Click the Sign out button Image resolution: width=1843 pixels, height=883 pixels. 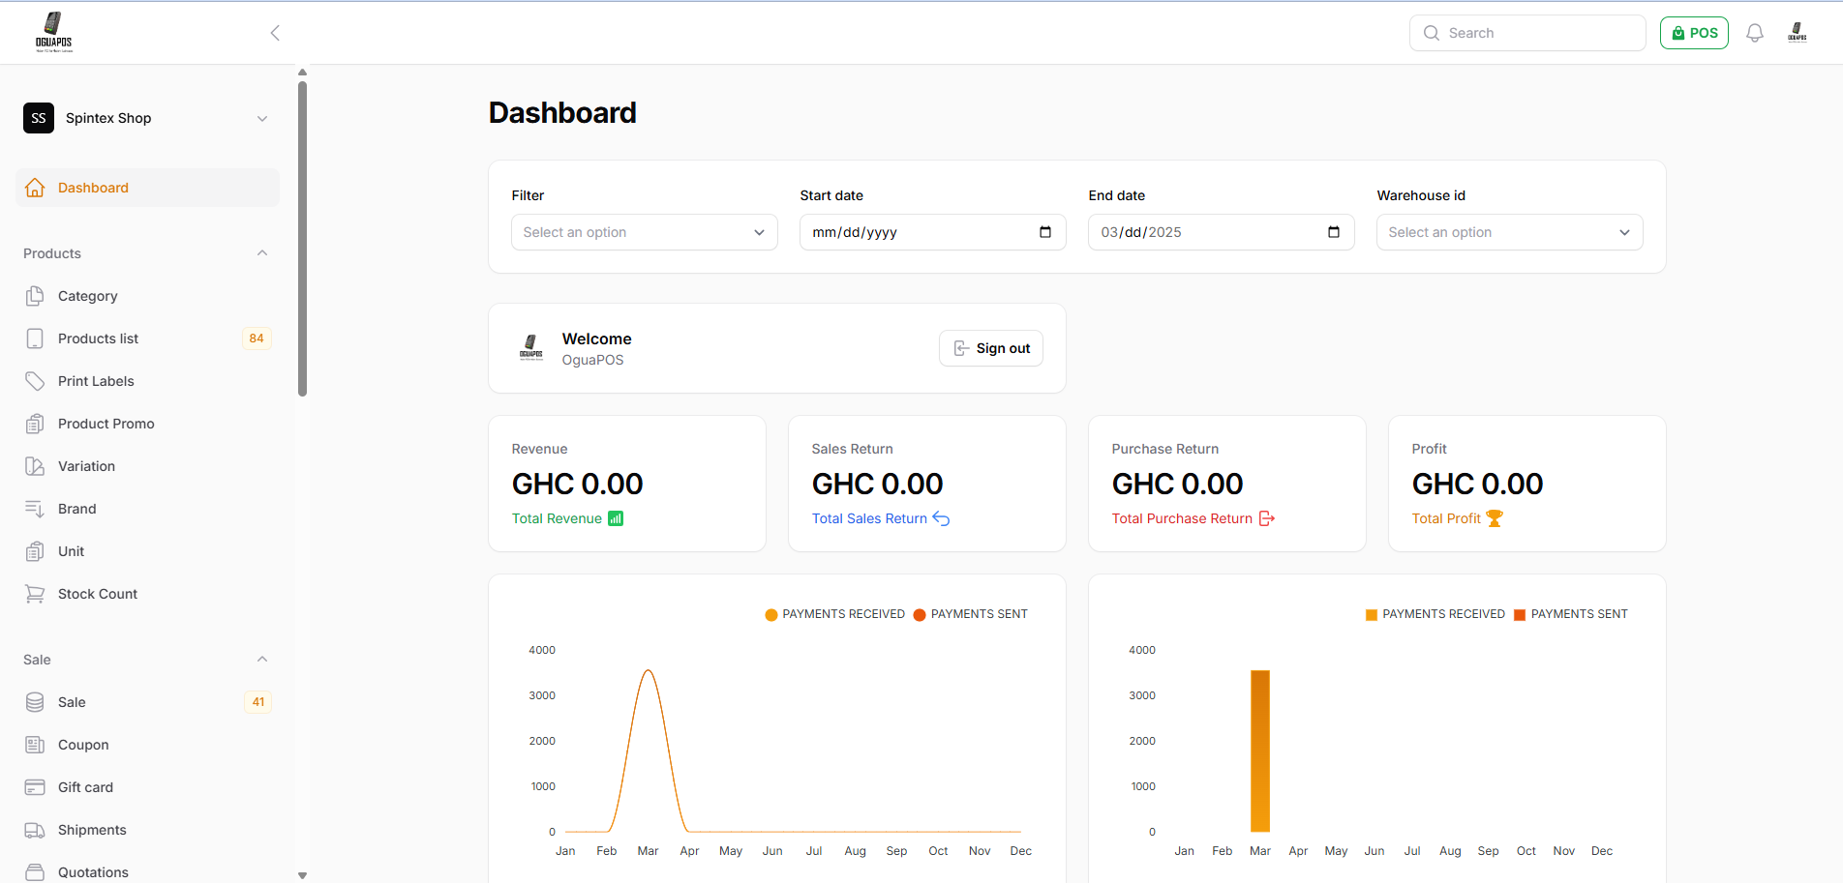[x=991, y=348]
